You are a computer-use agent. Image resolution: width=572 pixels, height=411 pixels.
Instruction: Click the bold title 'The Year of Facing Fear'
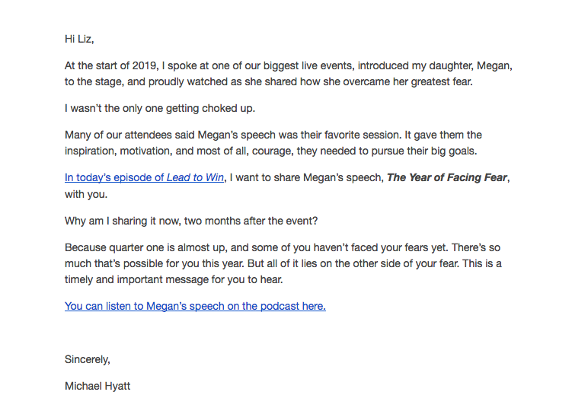tap(447, 177)
